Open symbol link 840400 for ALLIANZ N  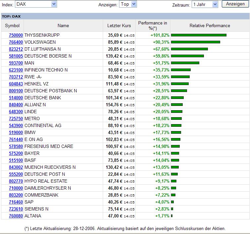[16, 105]
